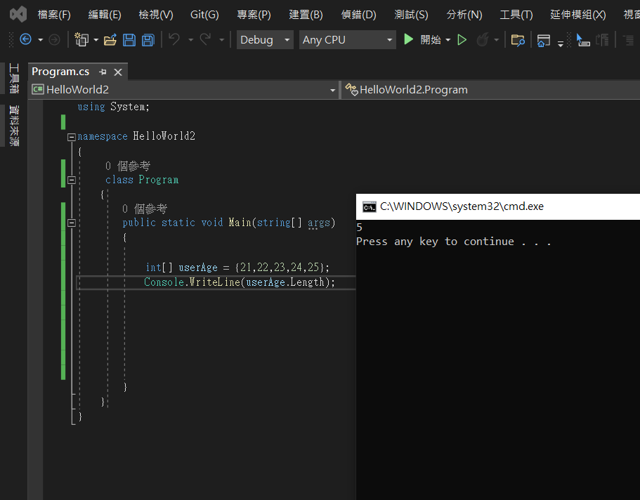The height and width of the screenshot is (500, 640).
Task: Open the 資料來源 data sources side tab
Action: [14, 125]
